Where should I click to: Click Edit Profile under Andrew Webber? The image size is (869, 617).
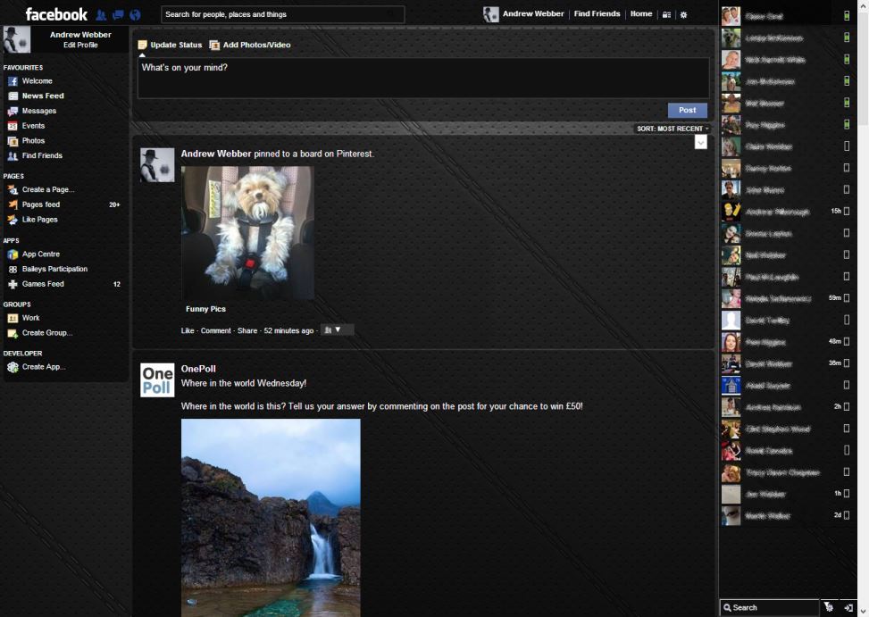80,45
